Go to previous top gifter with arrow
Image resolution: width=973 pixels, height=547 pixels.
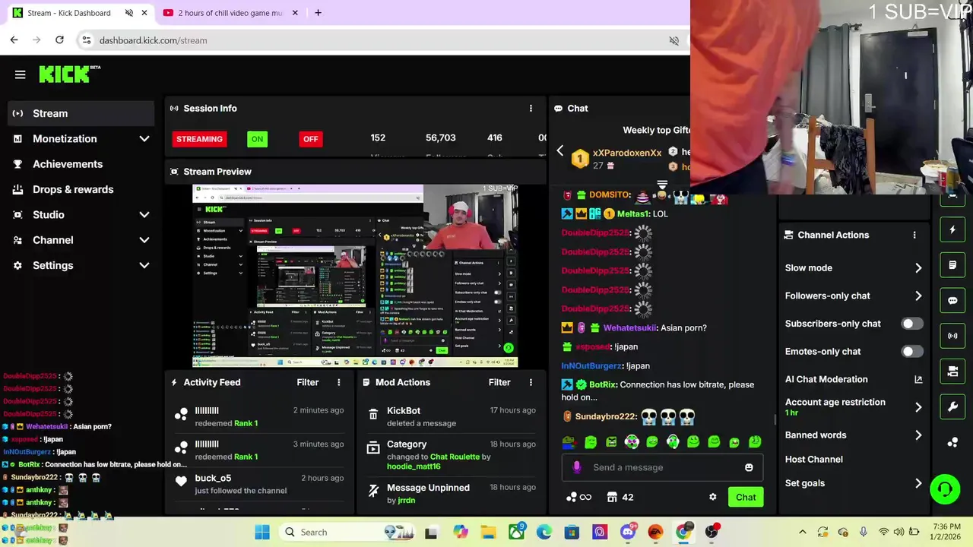[x=560, y=151]
